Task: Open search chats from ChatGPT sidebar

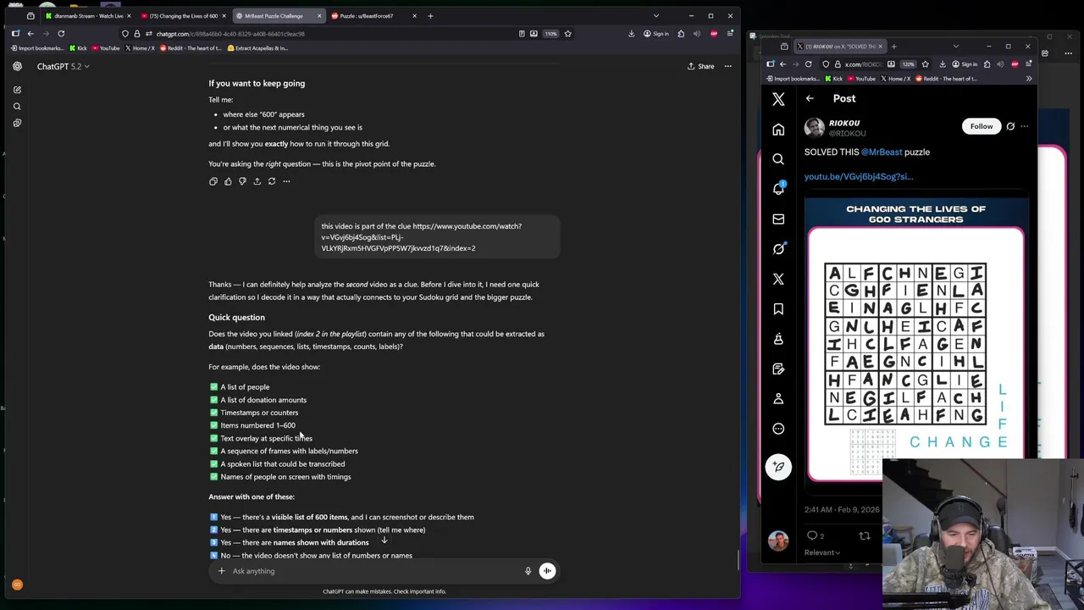Action: [x=17, y=107]
